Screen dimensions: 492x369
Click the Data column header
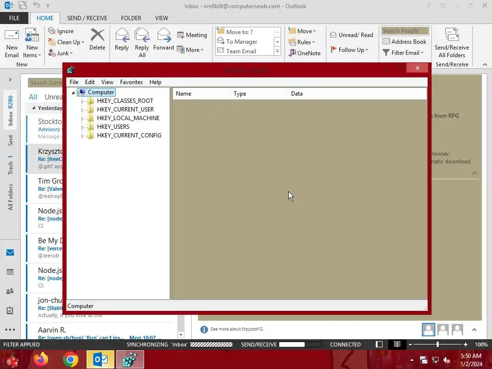coord(357,94)
